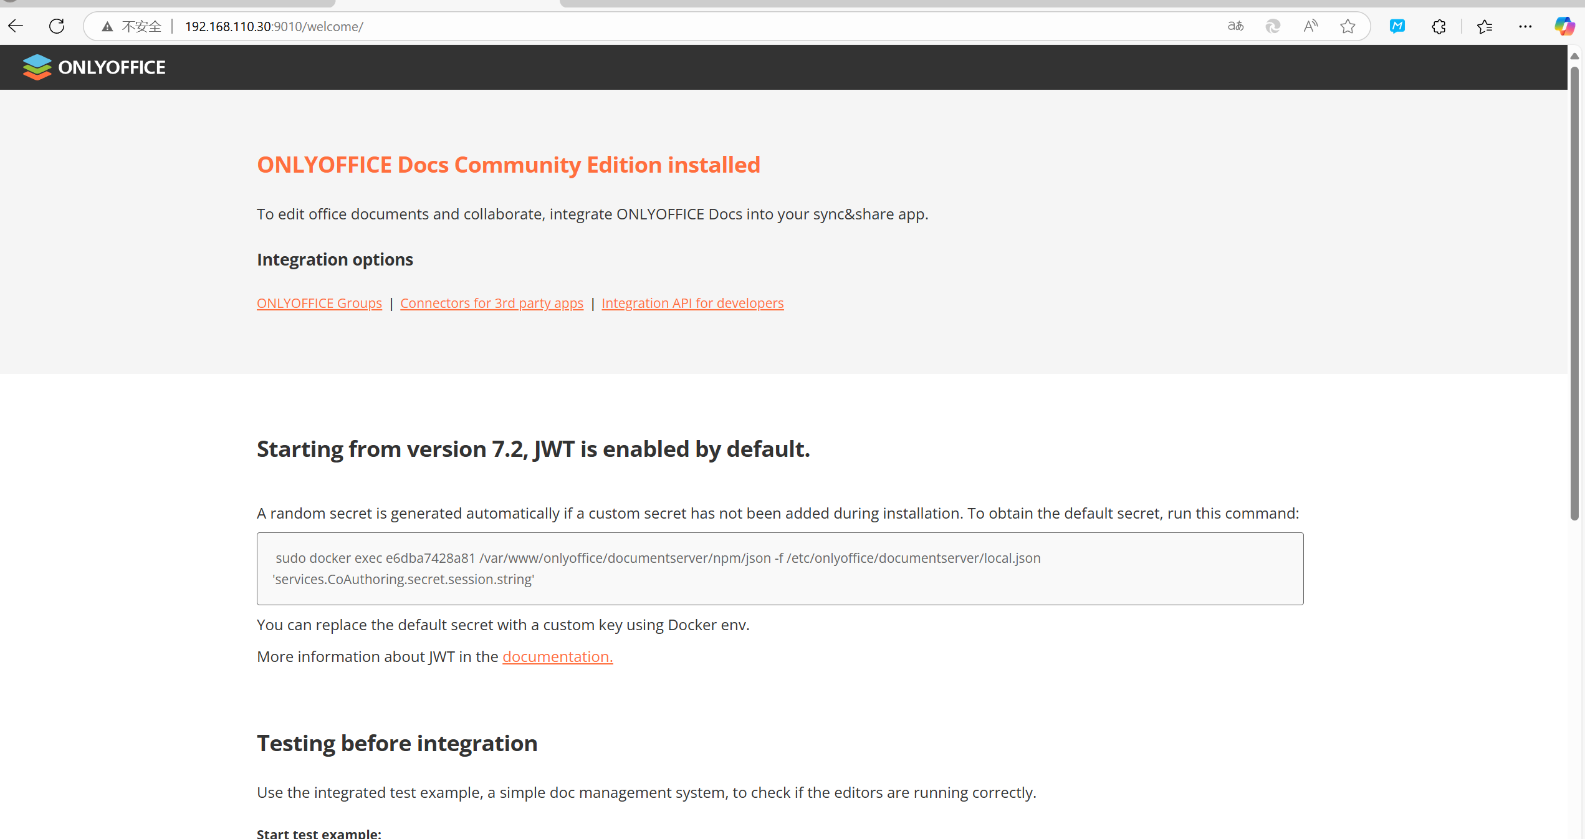This screenshot has width=1585, height=839.
Task: Click 'Starting from version 7.2' heading
Action: click(534, 449)
